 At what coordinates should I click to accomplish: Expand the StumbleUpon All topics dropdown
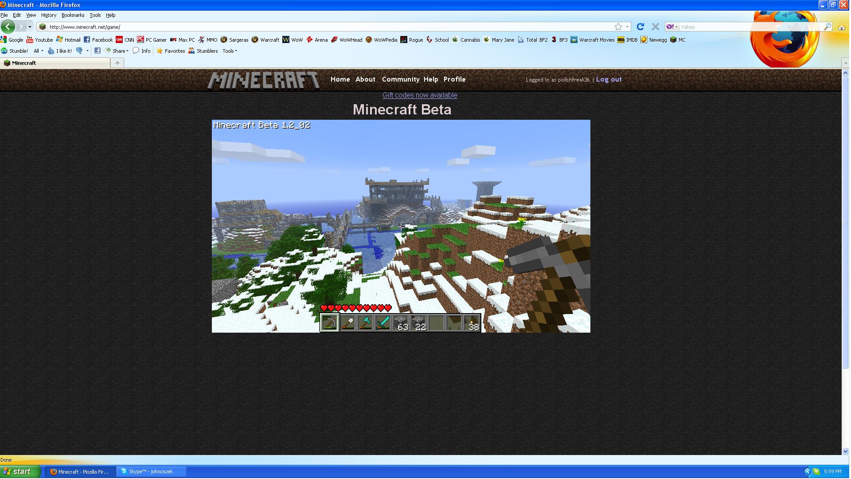click(x=39, y=51)
